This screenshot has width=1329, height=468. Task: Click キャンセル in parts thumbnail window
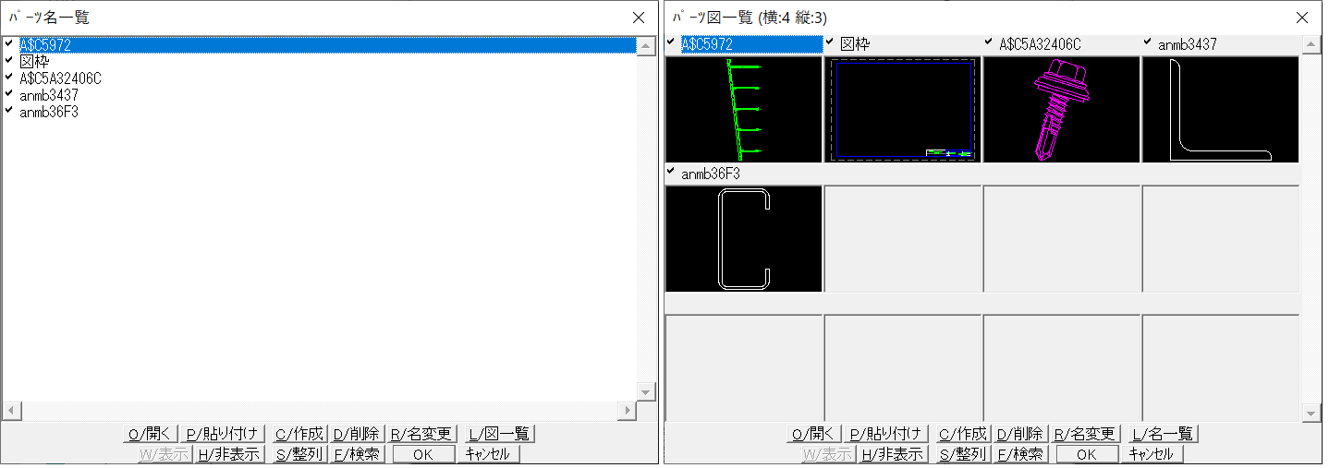coord(1152,454)
